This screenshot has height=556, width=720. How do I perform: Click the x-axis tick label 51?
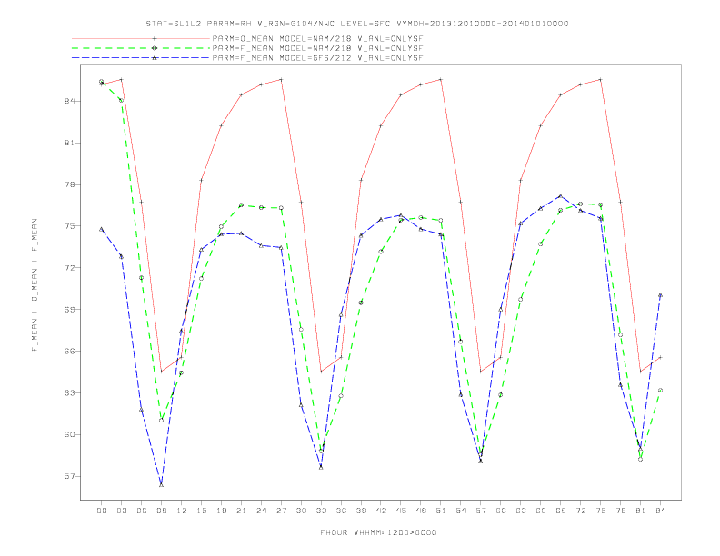(441, 511)
